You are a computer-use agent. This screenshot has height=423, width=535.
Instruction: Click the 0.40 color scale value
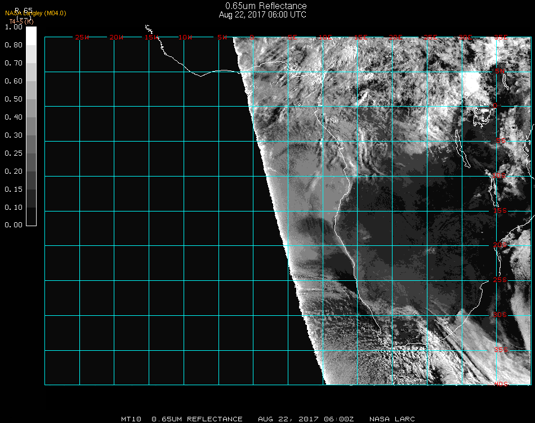pos(14,117)
